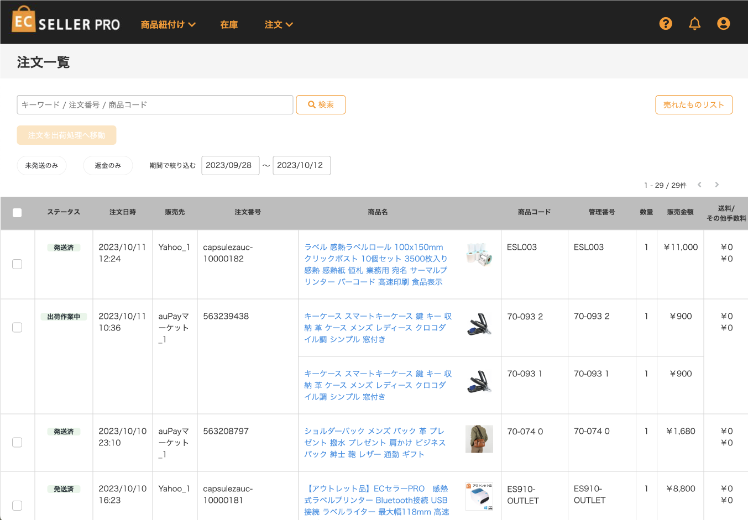Expand the 注文 dropdown menu
Screen dimensions: 748x520
click(x=279, y=24)
